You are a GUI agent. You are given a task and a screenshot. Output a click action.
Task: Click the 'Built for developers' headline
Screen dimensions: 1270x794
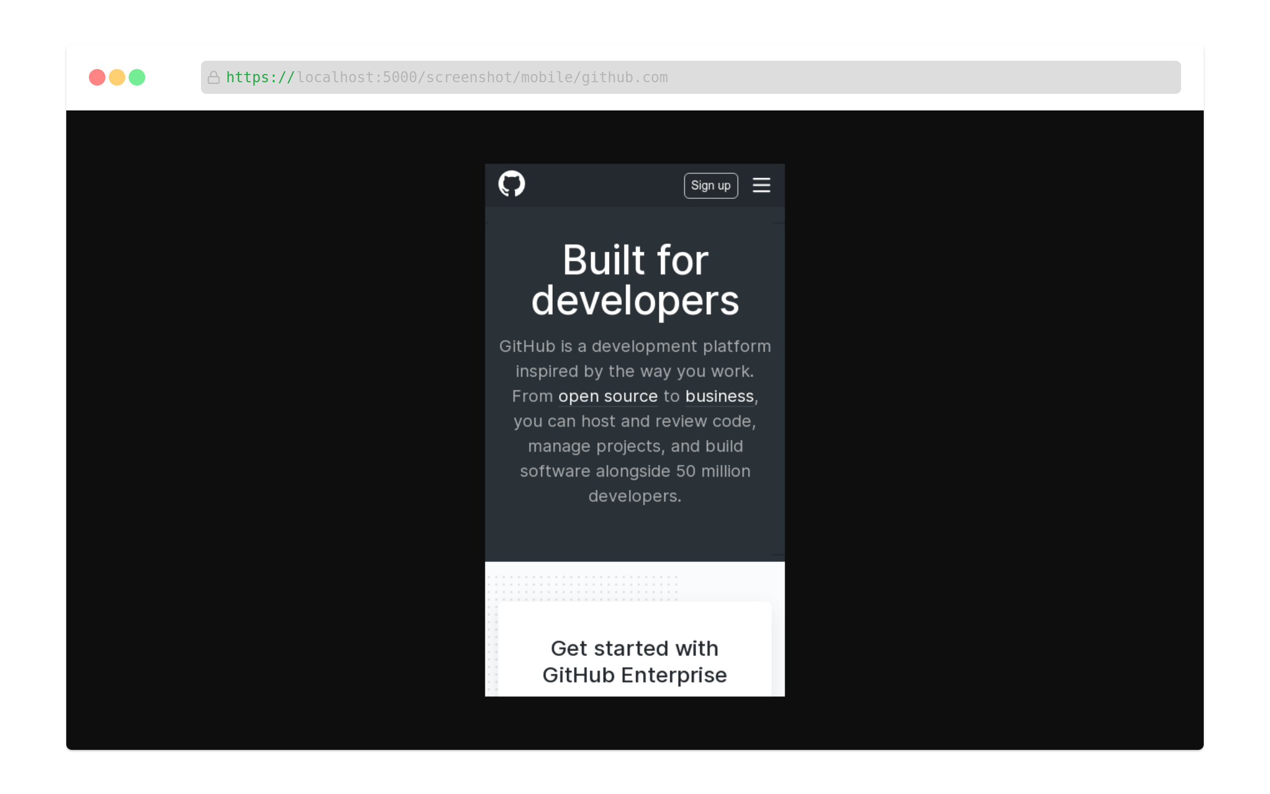point(635,280)
